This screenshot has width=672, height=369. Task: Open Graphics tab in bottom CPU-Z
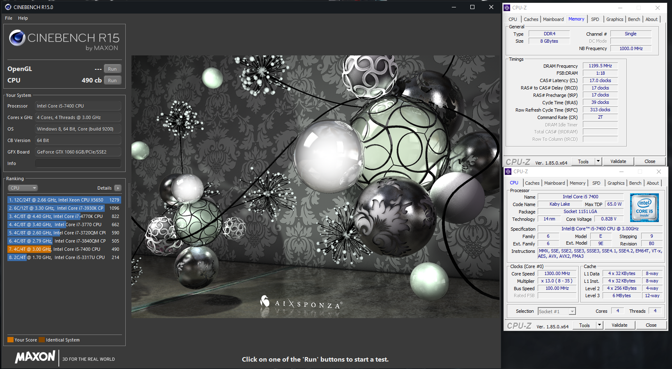tap(616, 183)
